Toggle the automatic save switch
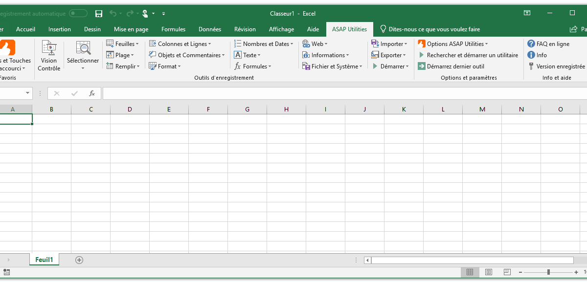This screenshot has height=284, width=587. tap(78, 14)
